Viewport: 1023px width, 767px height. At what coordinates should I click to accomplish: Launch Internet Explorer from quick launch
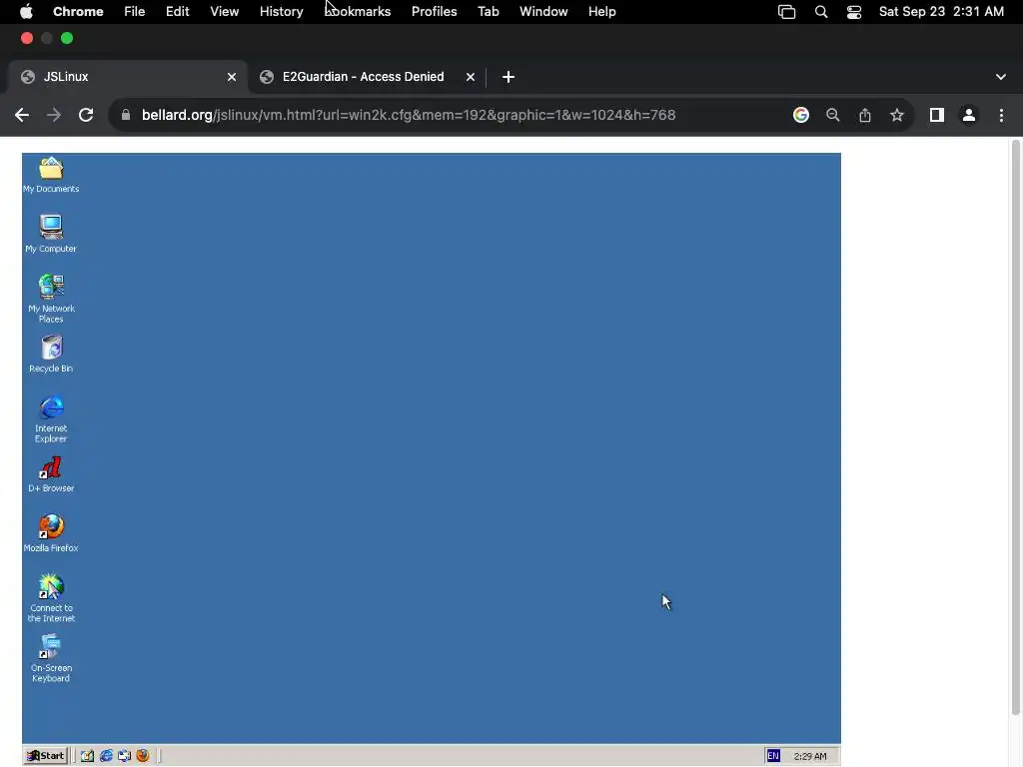[x=106, y=755]
